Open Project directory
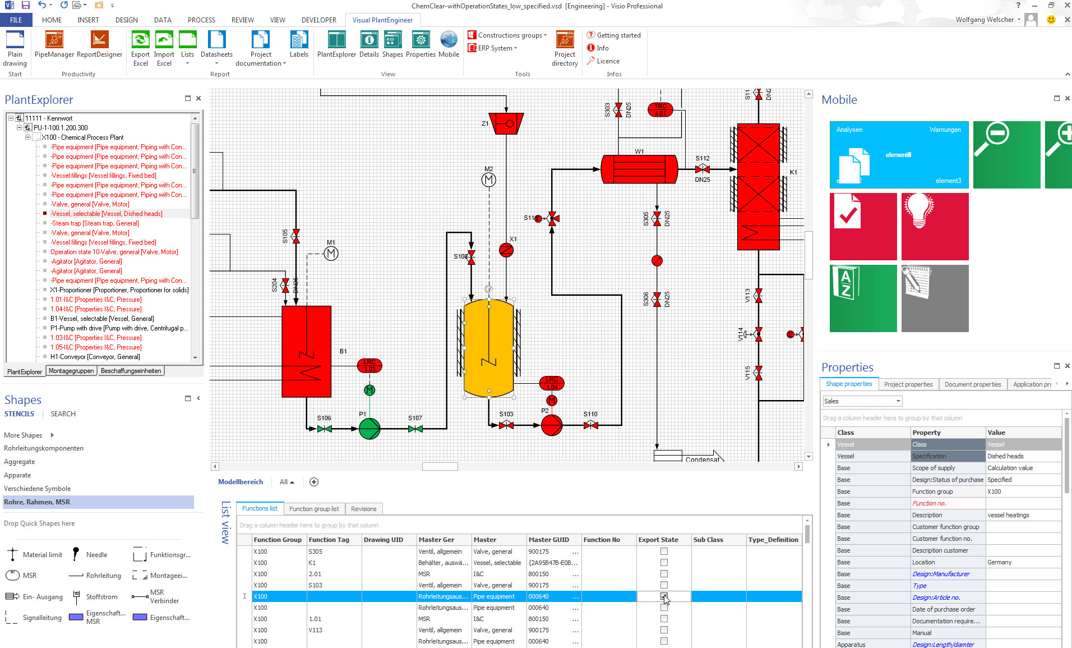The height and width of the screenshot is (648, 1072). click(565, 48)
